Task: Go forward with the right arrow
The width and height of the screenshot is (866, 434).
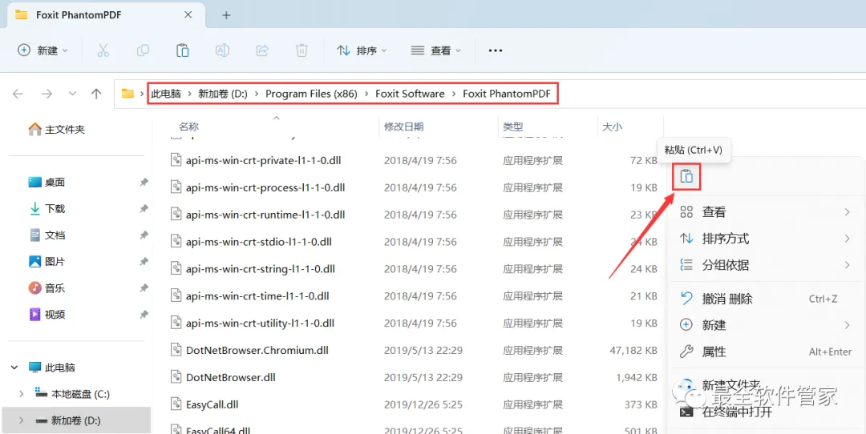Action: pyautogui.click(x=47, y=94)
